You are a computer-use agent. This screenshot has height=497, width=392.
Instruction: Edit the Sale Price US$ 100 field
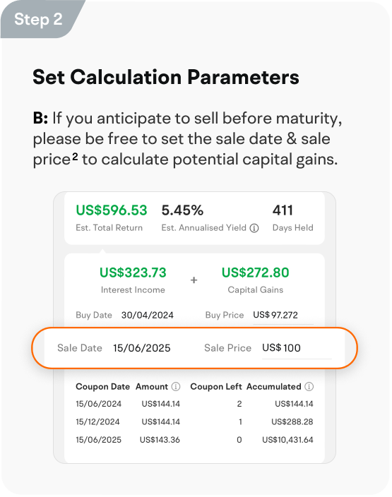point(297,348)
